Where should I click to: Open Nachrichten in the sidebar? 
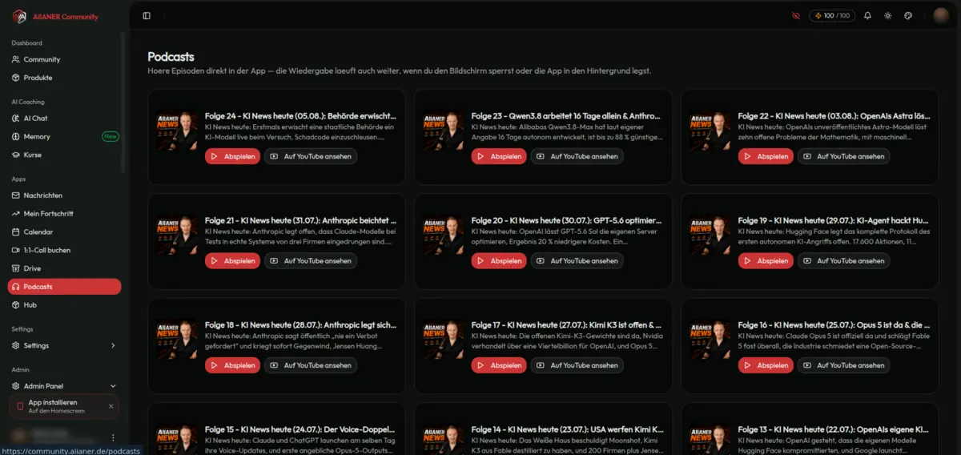click(64, 195)
